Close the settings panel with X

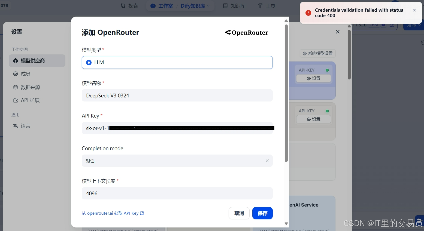[338, 32]
